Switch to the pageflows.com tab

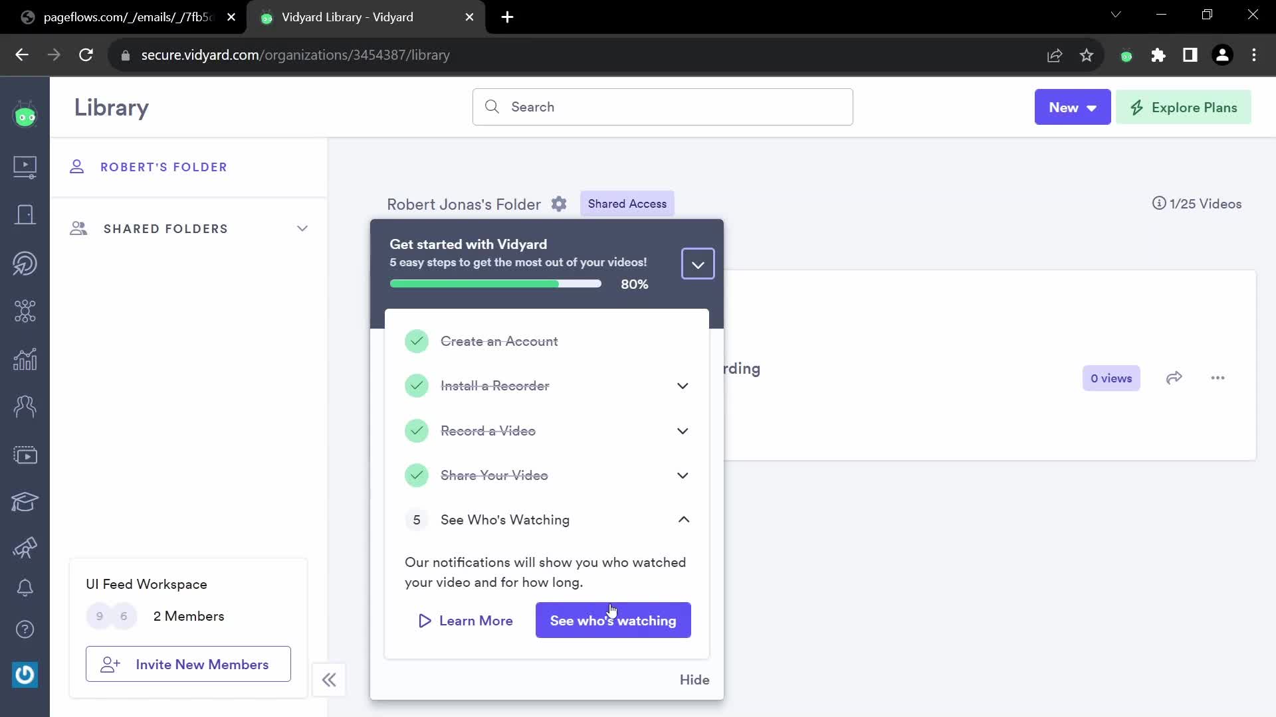click(128, 17)
